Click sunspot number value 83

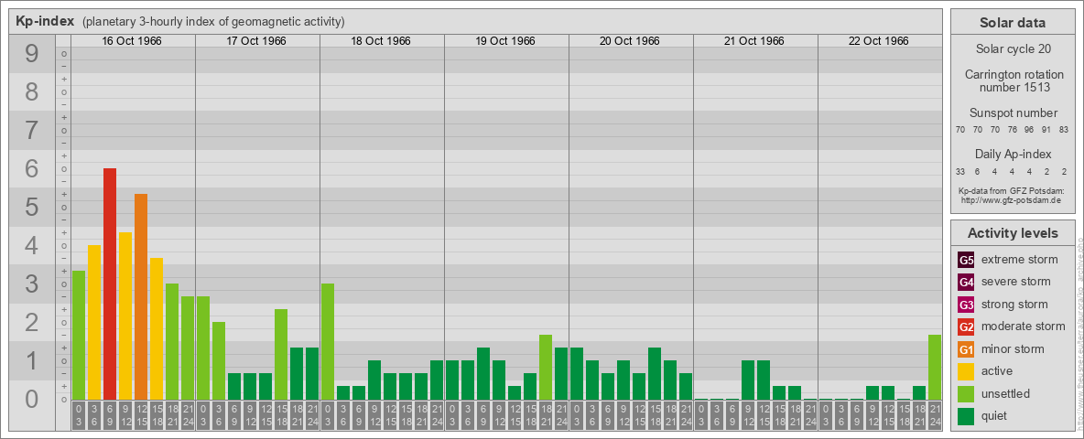coord(1063,130)
